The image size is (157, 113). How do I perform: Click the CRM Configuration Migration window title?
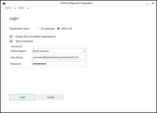point(76,3)
